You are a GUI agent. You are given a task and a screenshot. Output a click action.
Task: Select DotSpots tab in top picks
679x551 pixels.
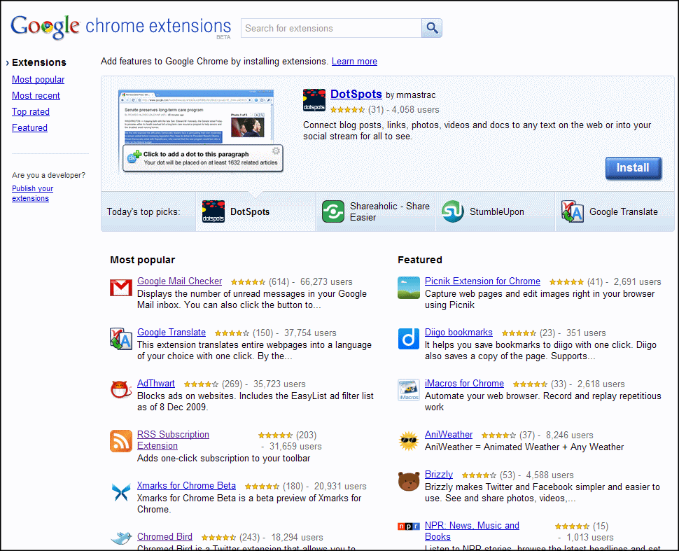255,212
